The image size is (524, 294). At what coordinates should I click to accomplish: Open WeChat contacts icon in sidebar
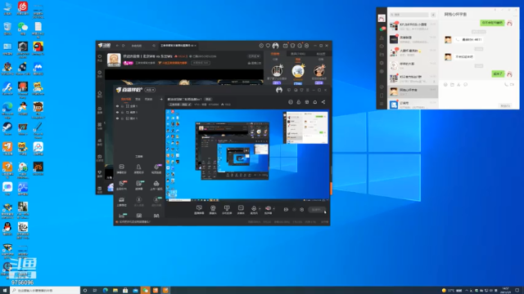click(x=382, y=38)
